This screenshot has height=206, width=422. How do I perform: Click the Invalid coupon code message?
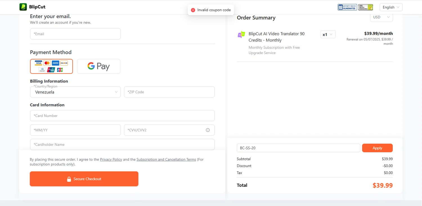tap(214, 10)
